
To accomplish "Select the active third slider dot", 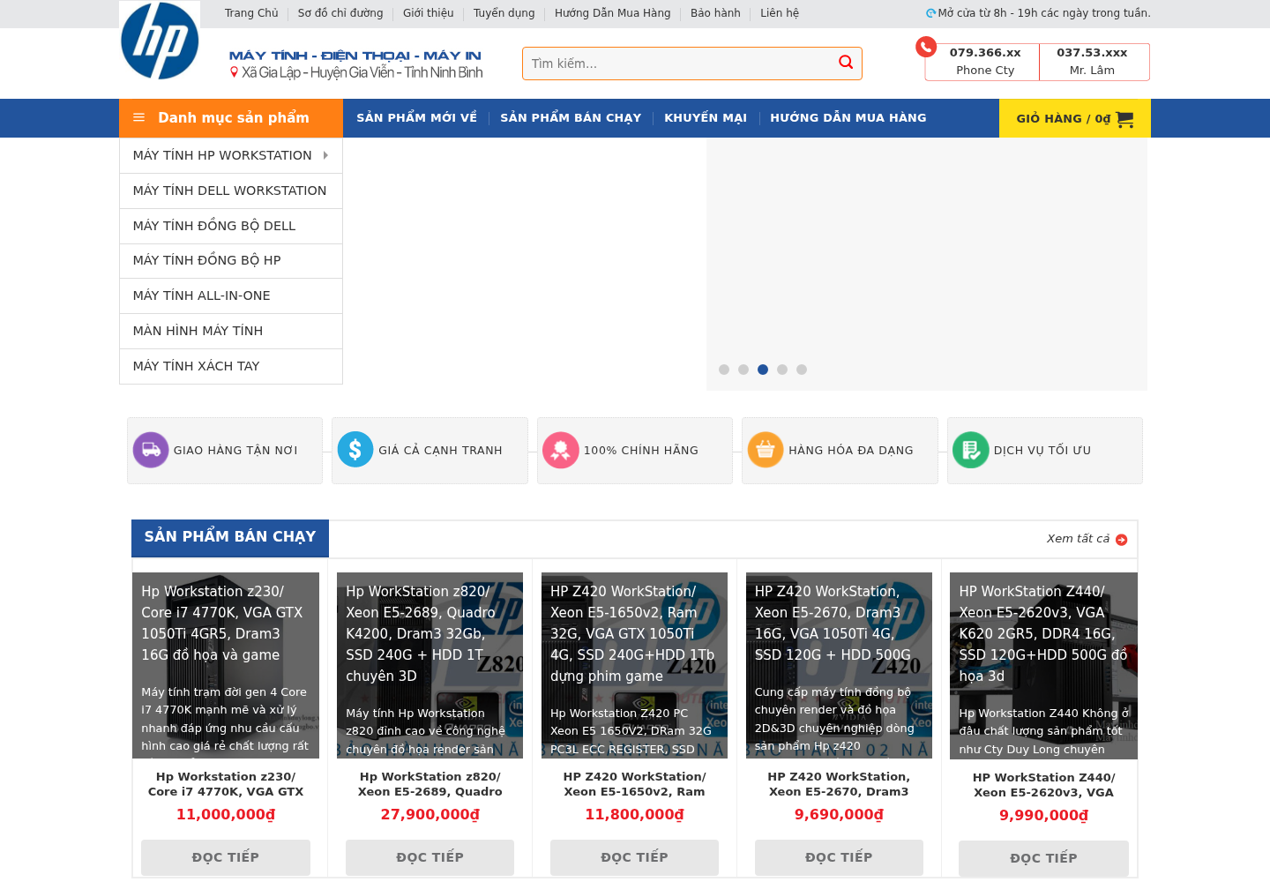I will tap(763, 370).
